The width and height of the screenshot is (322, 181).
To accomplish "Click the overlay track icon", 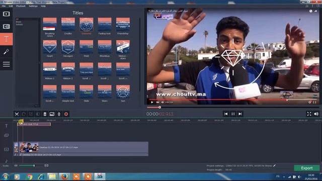I will pos(7,135).
